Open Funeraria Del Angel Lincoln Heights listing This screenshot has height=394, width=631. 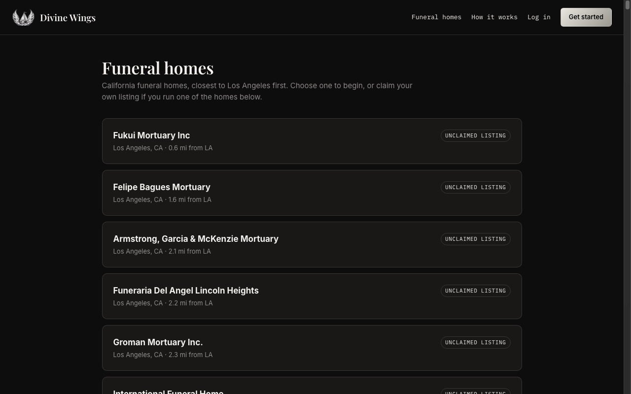click(312, 296)
